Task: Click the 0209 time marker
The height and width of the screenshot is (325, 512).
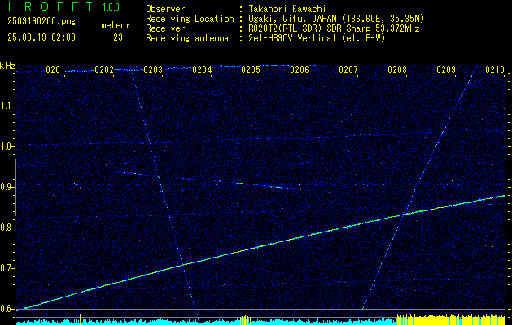Action: [446, 70]
